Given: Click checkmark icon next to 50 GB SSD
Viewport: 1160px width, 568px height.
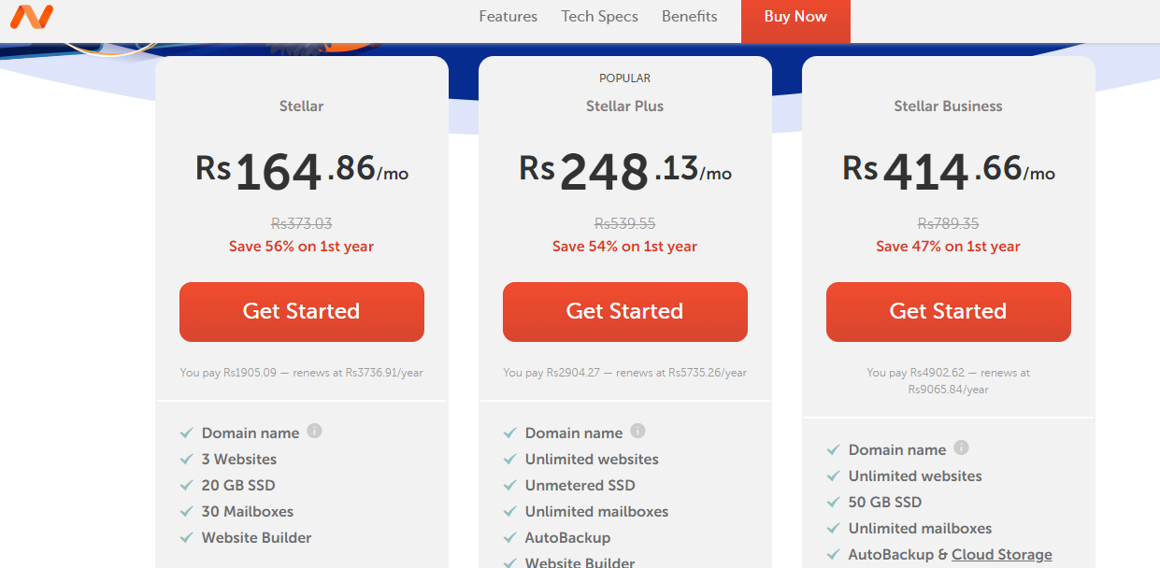Looking at the screenshot, I should [x=834, y=503].
